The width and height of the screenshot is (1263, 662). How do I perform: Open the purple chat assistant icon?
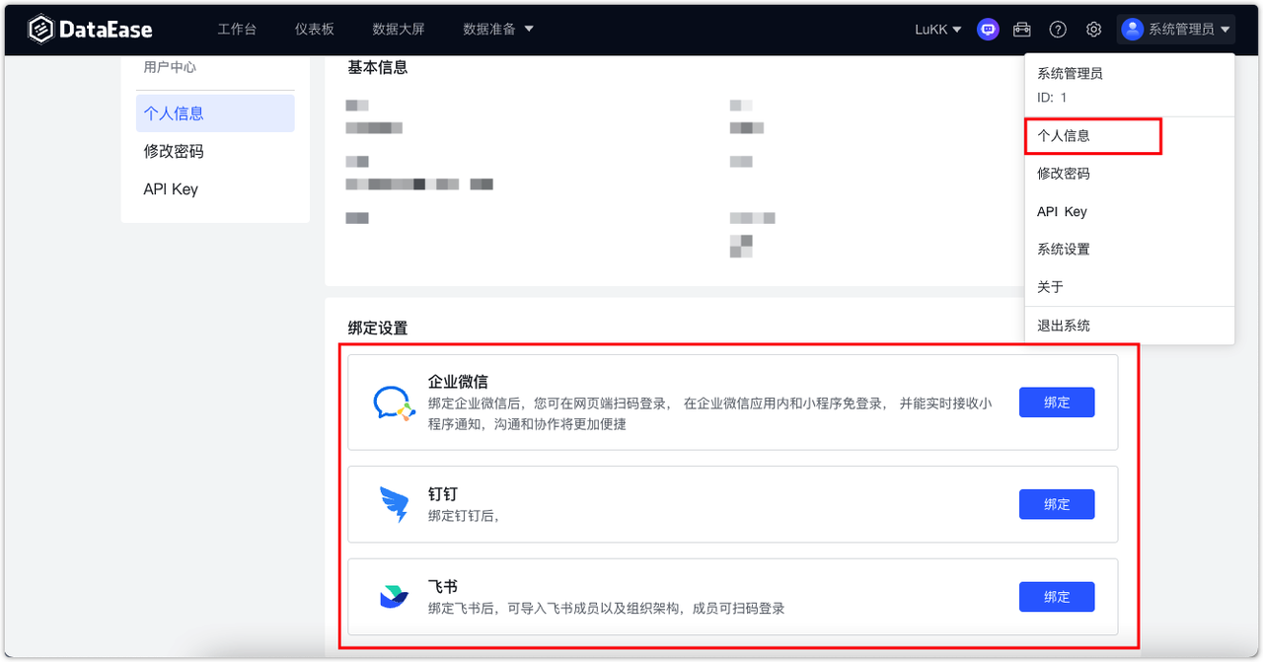click(988, 30)
